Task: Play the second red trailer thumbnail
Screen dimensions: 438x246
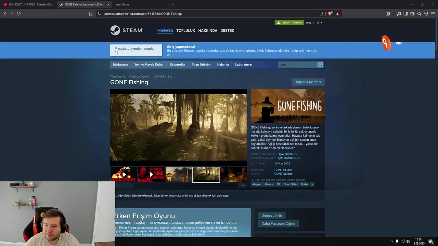Action: pos(151,175)
